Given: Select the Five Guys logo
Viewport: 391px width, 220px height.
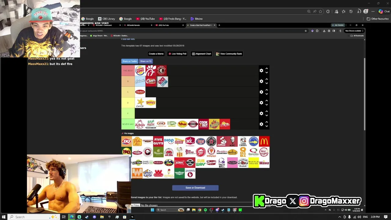Looking at the screenshot, I should 158,141.
